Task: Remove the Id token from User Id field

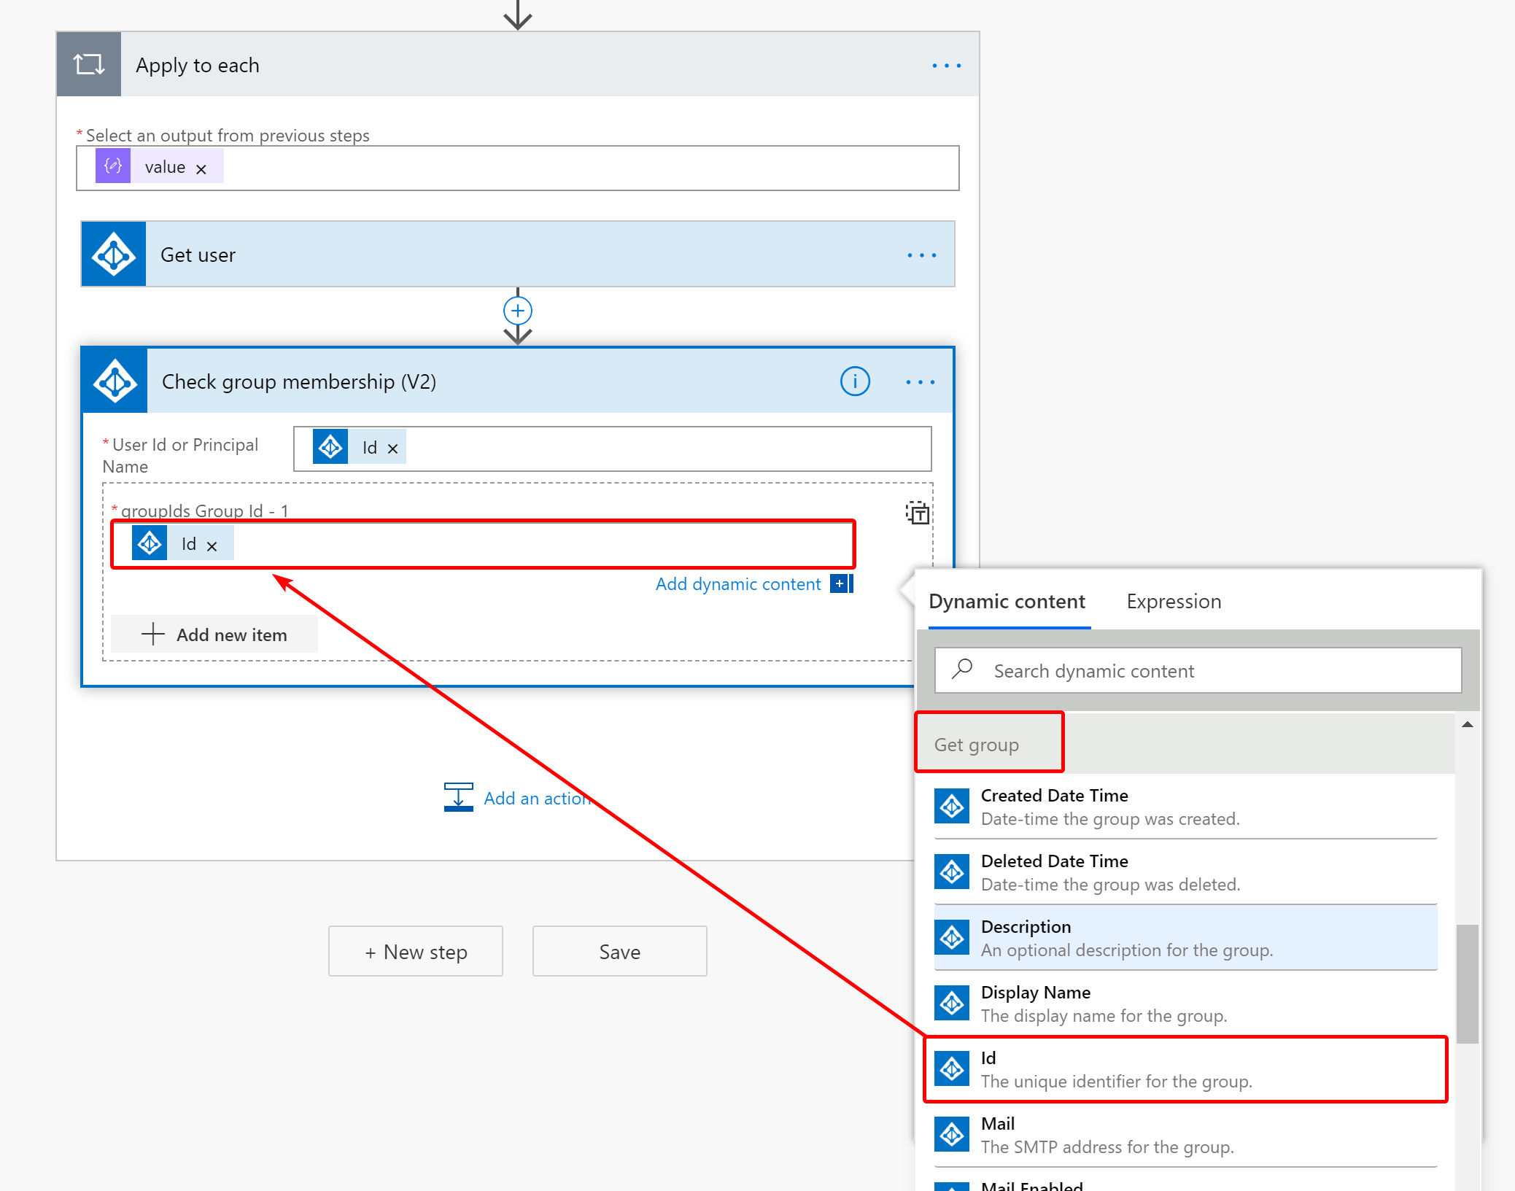Action: pos(392,449)
